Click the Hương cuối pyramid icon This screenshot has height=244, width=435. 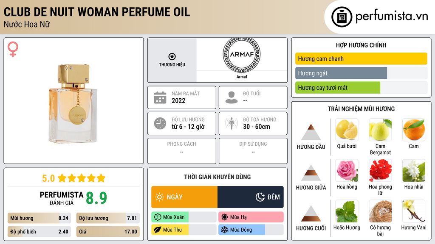pos(311,213)
